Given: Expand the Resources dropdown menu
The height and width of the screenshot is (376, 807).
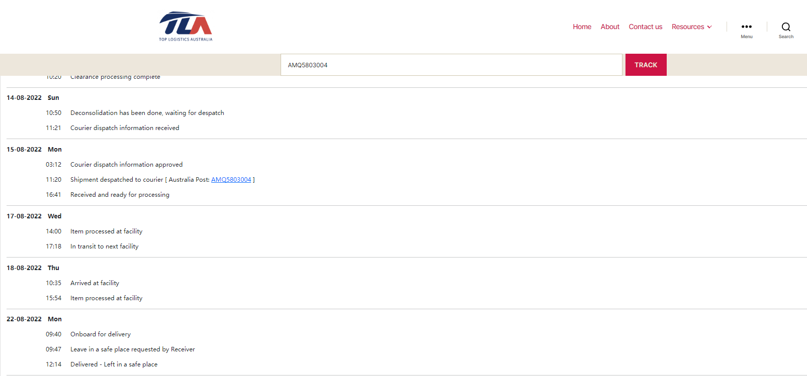Looking at the screenshot, I should [691, 27].
